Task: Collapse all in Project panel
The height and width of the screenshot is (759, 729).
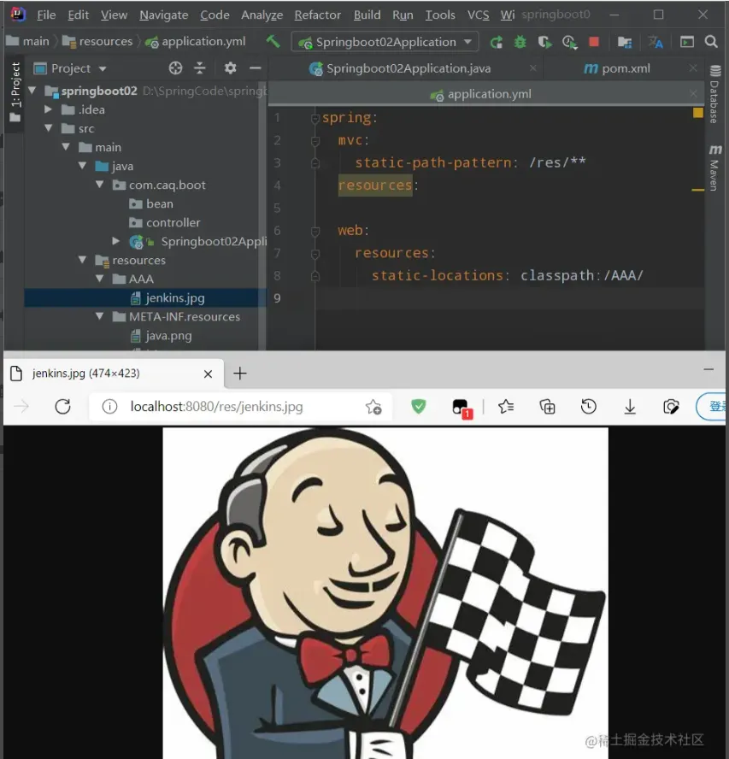Action: 200,68
